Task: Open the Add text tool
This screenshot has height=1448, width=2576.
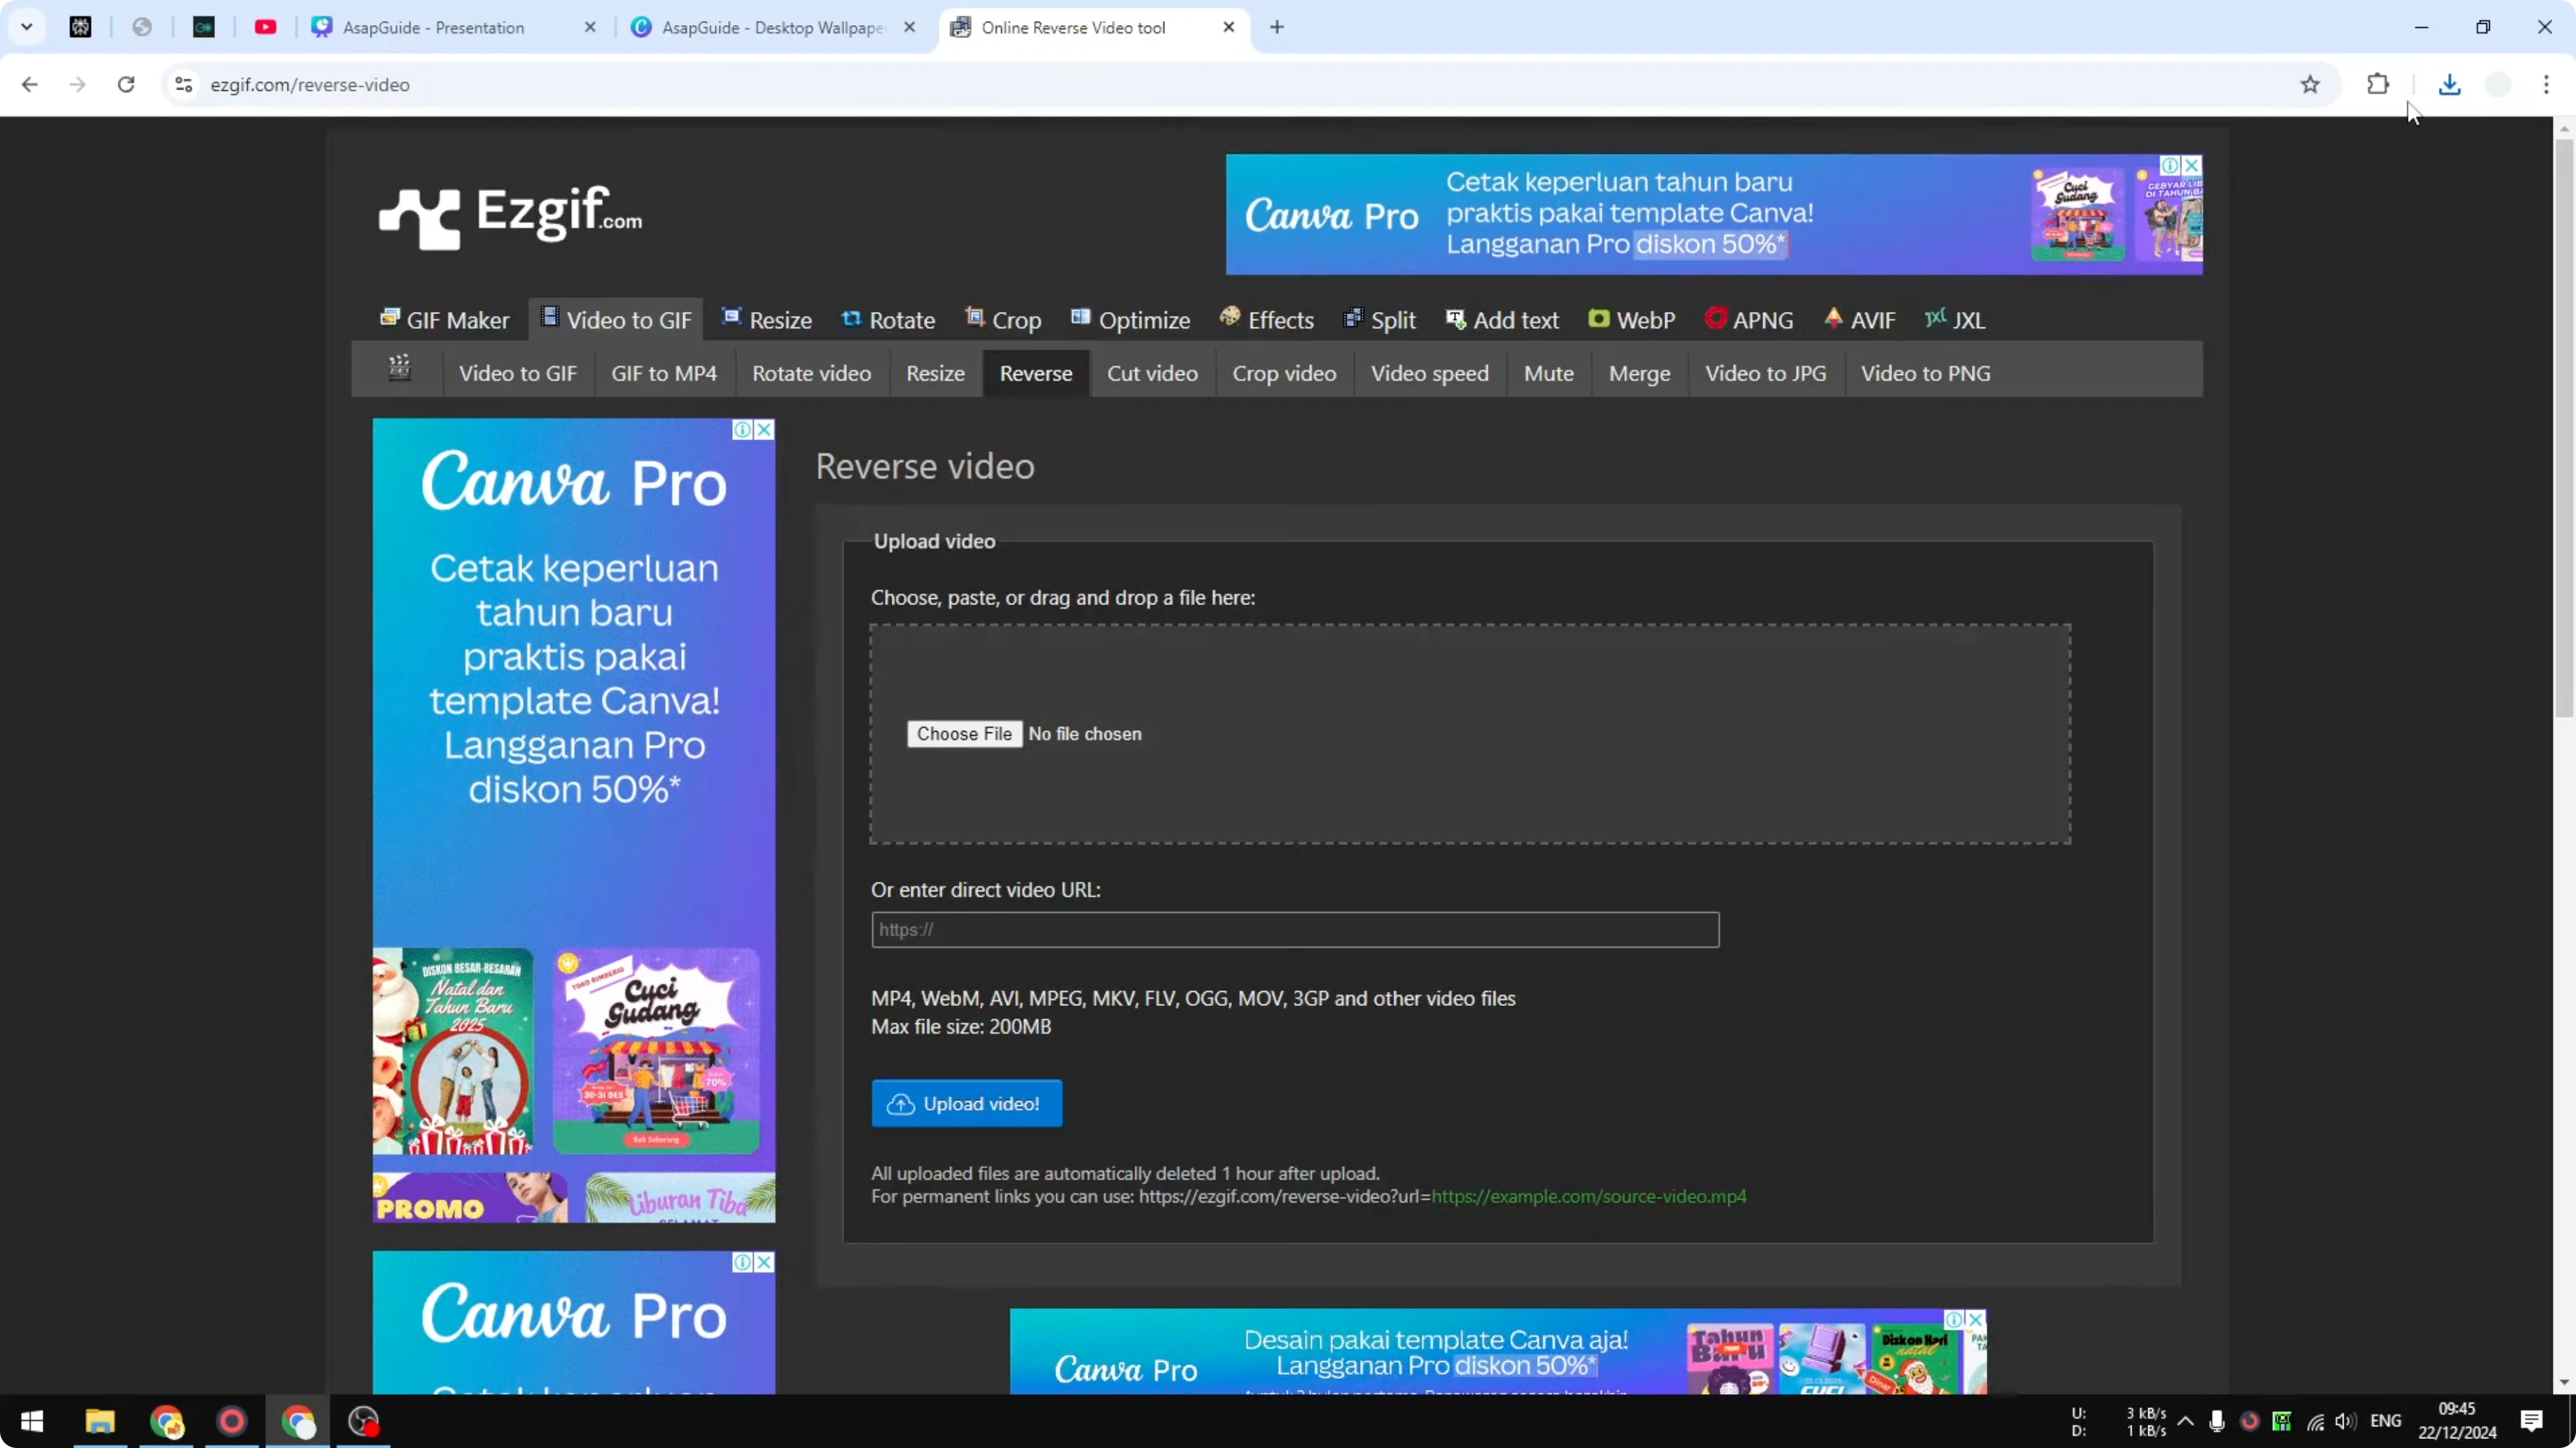Action: 1503,319
